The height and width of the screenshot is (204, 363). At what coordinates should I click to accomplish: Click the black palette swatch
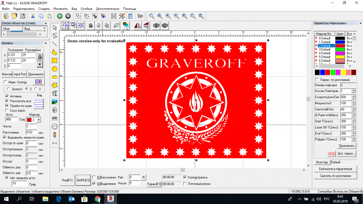pyautogui.click(x=317, y=72)
